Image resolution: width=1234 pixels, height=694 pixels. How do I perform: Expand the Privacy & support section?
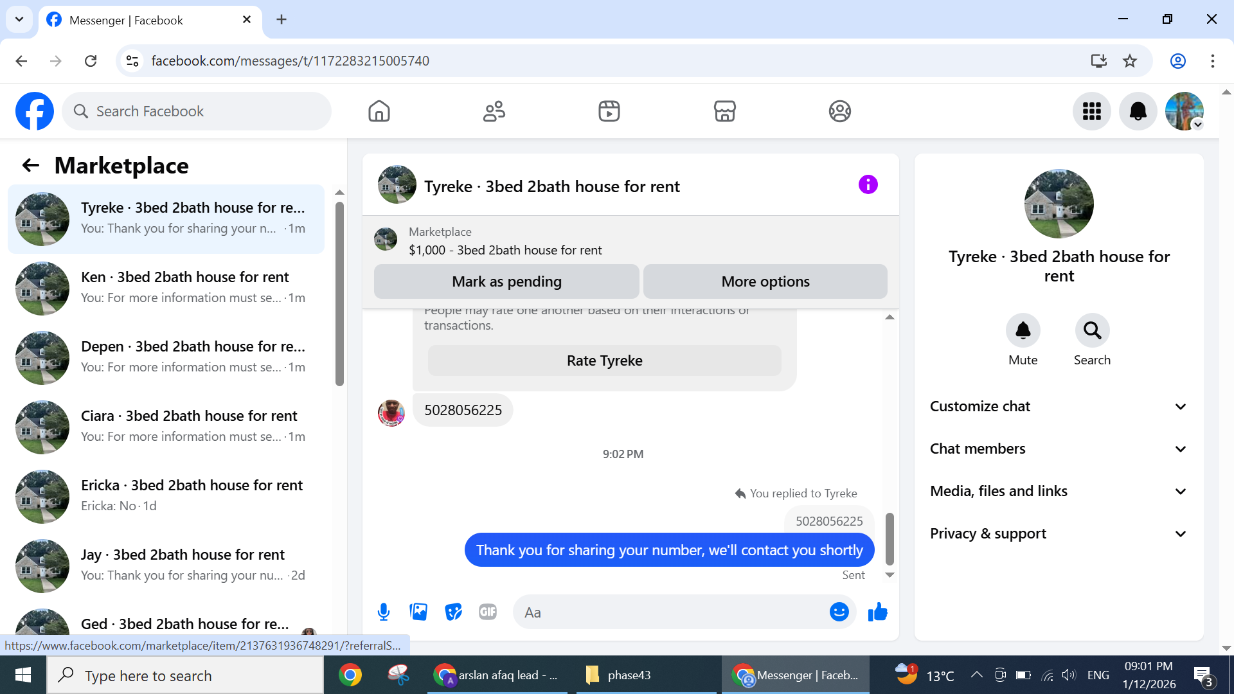point(1059,534)
